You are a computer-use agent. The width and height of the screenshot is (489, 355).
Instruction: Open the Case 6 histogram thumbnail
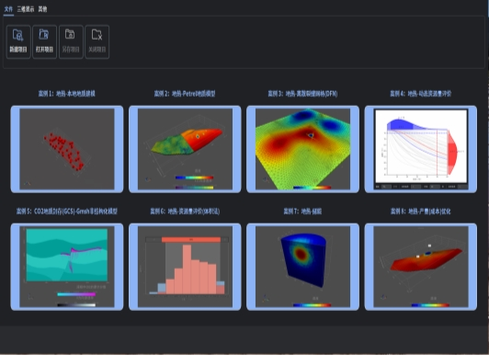pos(185,267)
